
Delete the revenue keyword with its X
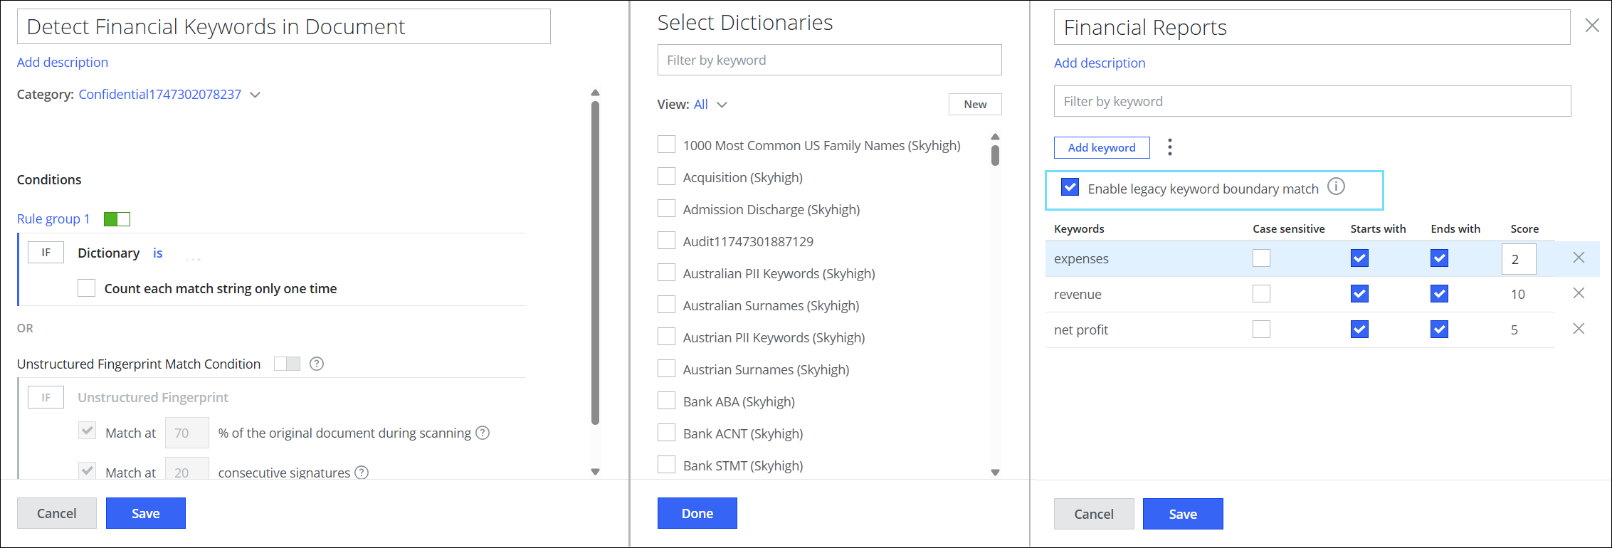[x=1579, y=293]
